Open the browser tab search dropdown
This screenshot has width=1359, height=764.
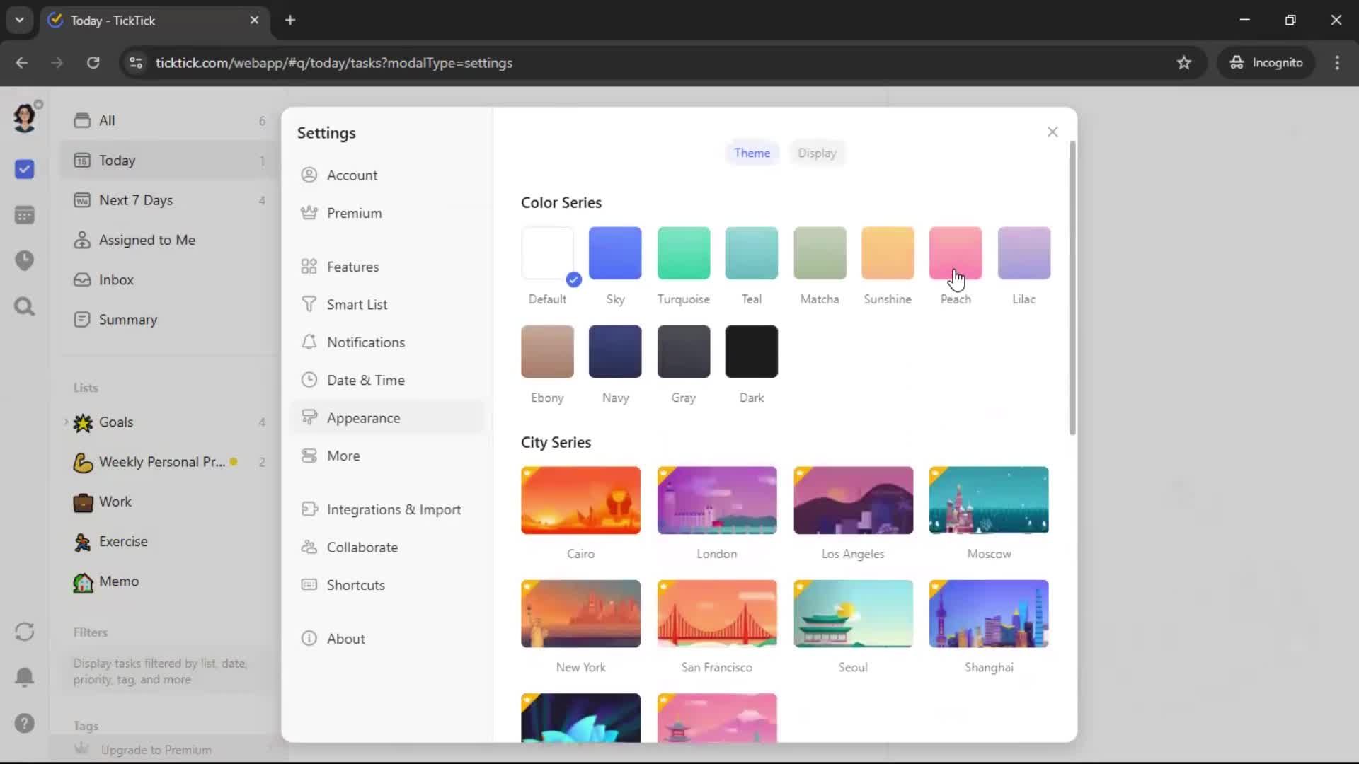[20, 20]
